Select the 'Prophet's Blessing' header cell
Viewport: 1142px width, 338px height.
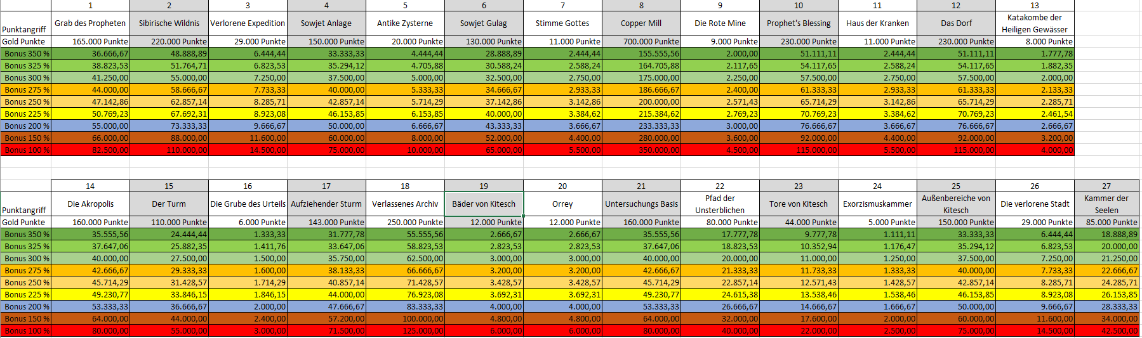coord(799,23)
